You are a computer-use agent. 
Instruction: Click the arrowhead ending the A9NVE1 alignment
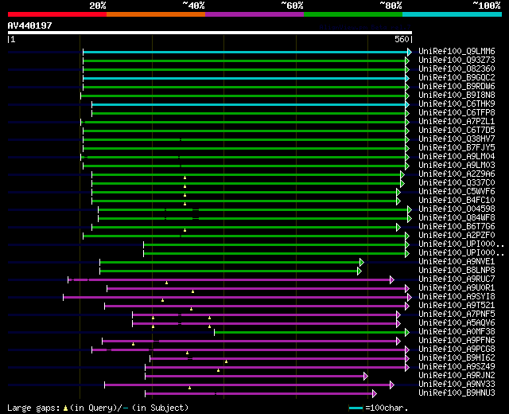point(362,262)
